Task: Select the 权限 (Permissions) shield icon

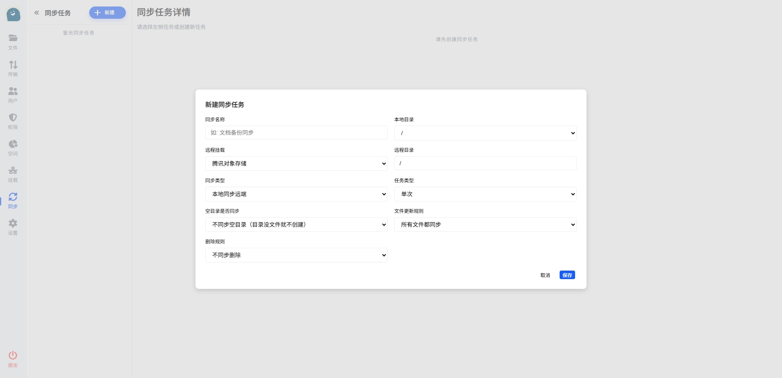Action: click(x=13, y=118)
